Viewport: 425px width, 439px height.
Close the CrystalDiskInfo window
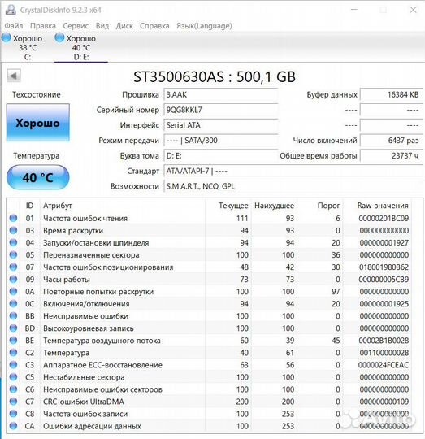413,10
